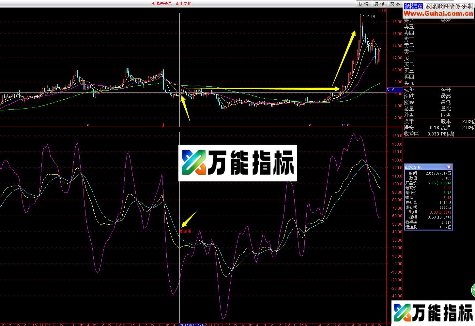
Task: Expand pane via blue double-arrow on left divider
Action: pos(88,124)
